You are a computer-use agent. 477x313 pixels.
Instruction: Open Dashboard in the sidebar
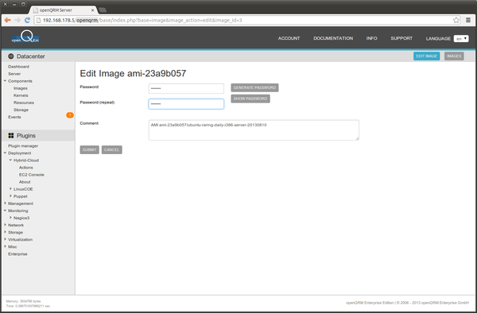click(x=18, y=67)
